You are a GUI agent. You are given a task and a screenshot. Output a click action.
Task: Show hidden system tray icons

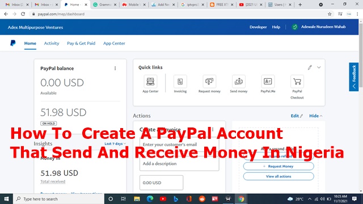pyautogui.click(x=310, y=199)
